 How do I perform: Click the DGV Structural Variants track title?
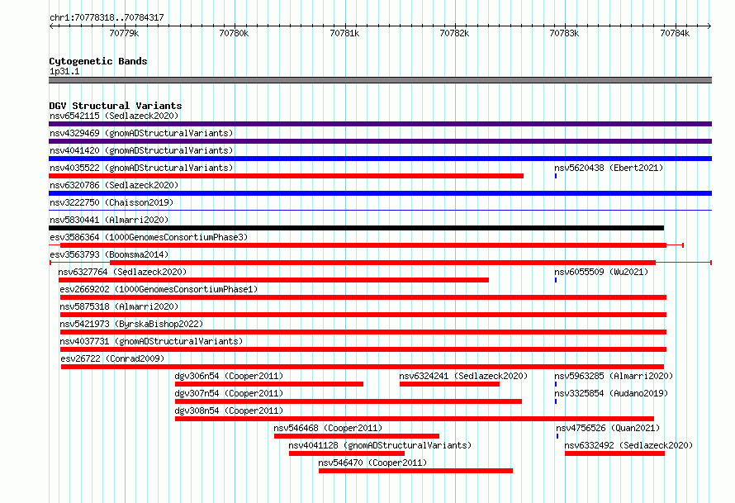116,106
